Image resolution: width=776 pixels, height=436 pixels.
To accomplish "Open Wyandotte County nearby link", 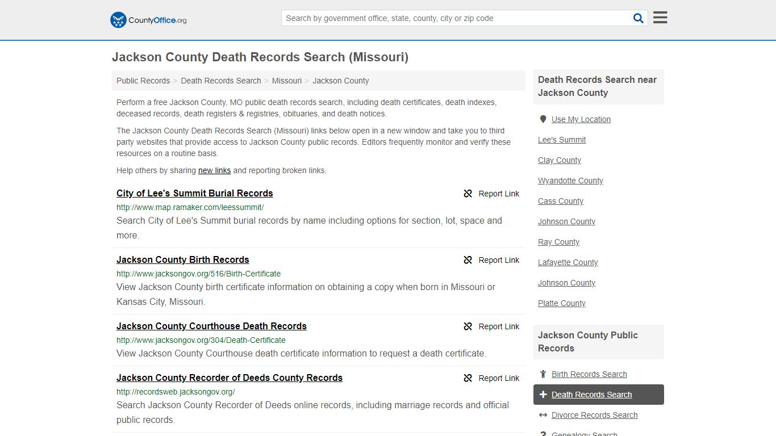I will (570, 181).
